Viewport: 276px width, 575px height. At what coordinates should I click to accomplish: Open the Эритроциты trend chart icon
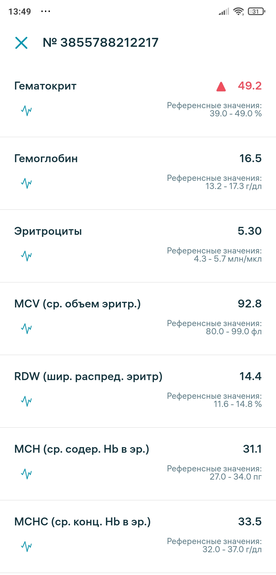point(26,256)
